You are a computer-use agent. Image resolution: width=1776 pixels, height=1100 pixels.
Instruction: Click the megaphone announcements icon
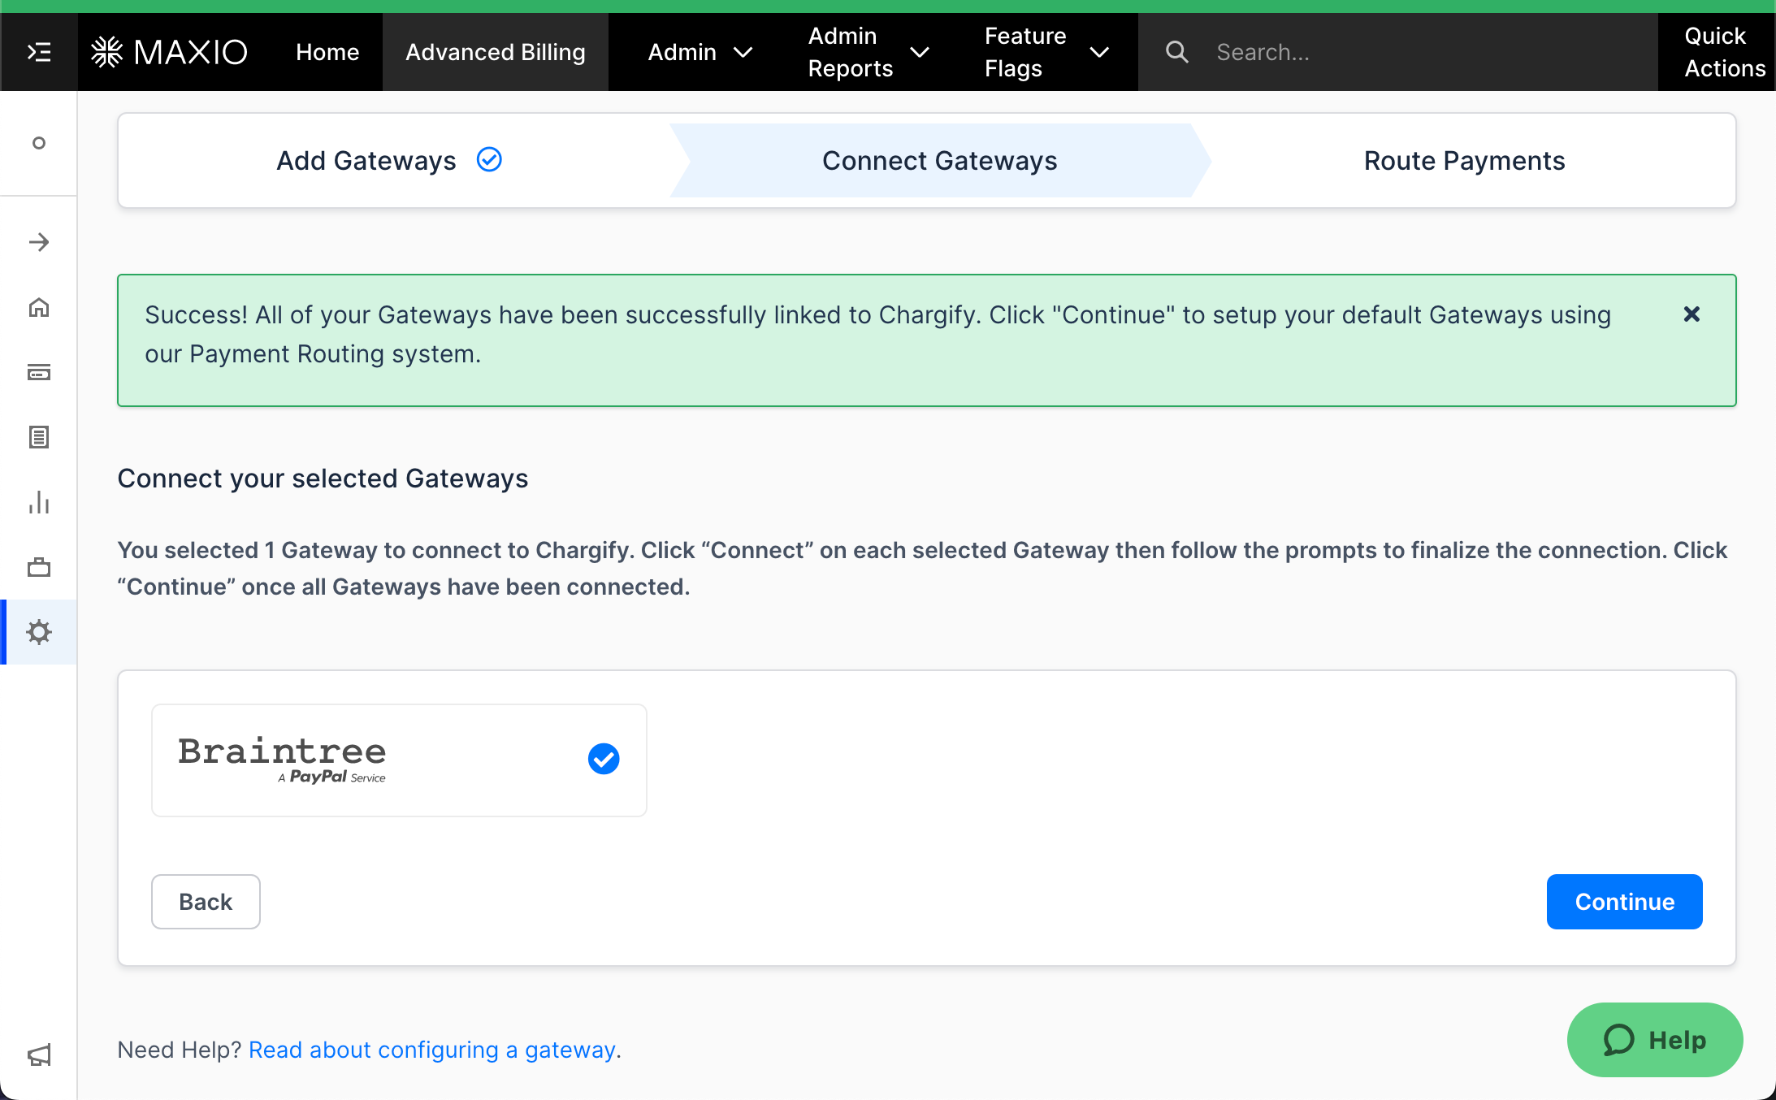39,1055
